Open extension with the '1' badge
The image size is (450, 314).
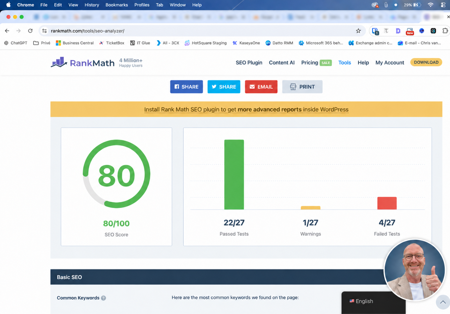click(x=375, y=31)
